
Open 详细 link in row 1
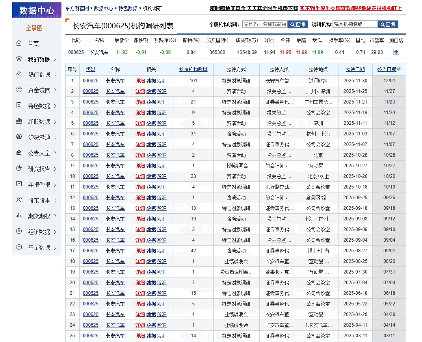[140, 81]
